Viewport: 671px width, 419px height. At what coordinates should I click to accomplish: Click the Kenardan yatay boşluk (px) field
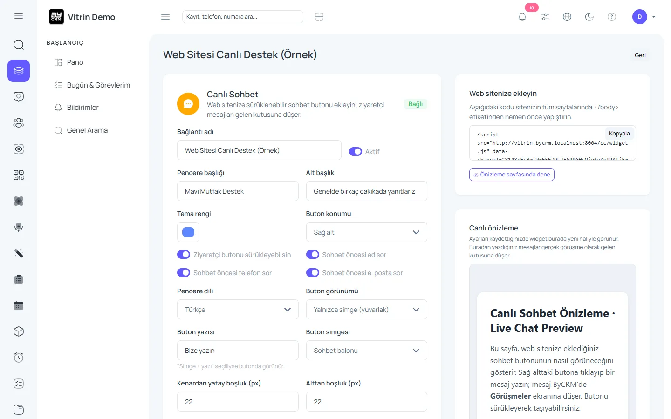238,402
